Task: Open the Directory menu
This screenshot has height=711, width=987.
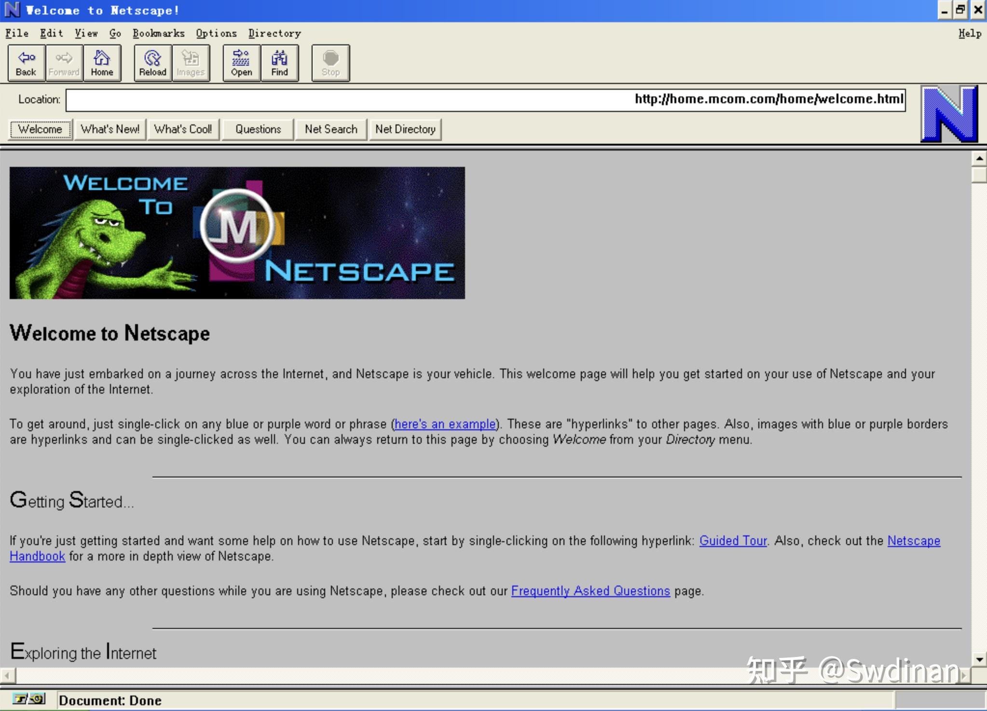Action: click(274, 33)
